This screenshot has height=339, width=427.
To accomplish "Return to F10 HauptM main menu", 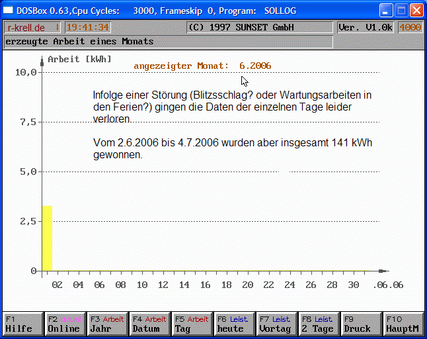I will tap(403, 324).
